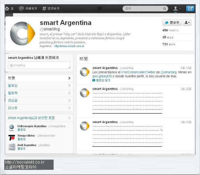This screenshot has height=175, width=200.
Task: Click smart Argentina name on 4월 10일 tweet
Action: click(105, 68)
